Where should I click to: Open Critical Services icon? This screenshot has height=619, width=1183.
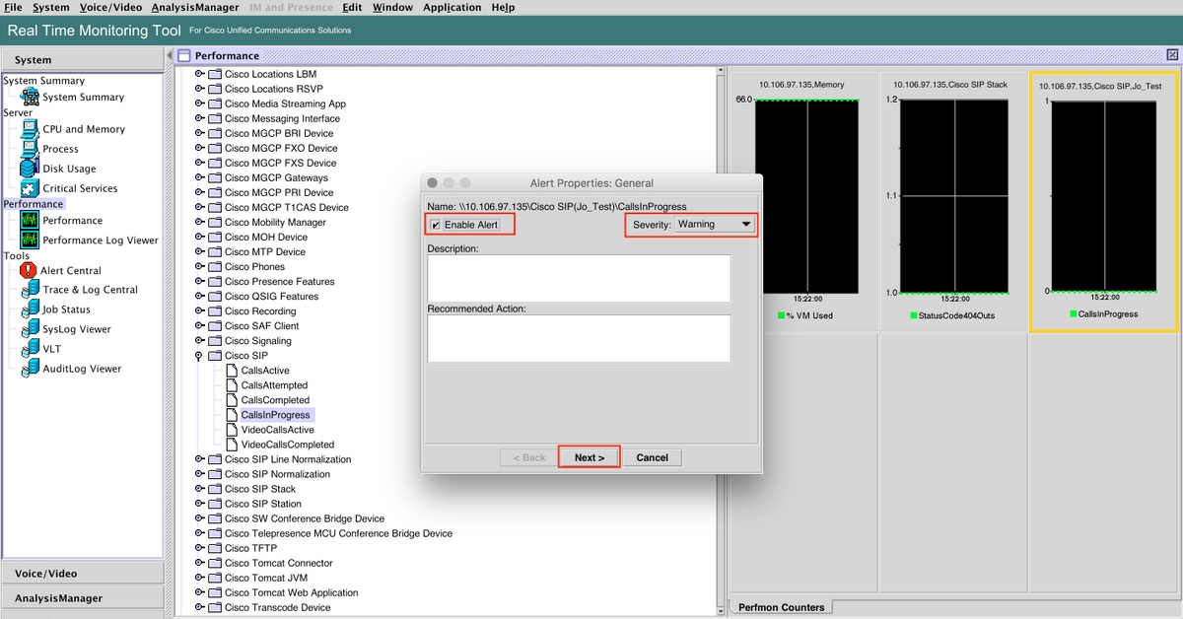30,188
